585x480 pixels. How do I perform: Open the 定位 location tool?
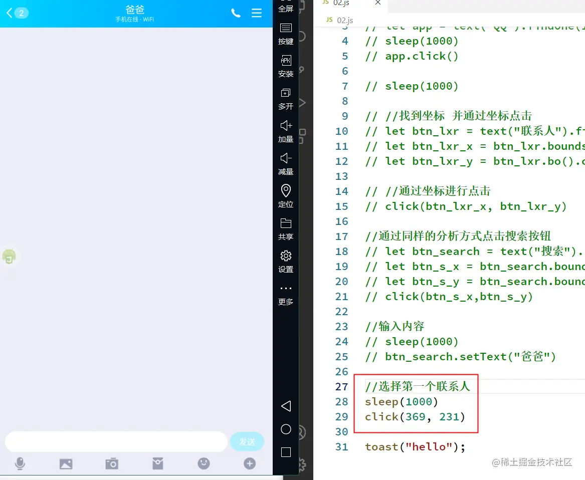pyautogui.click(x=286, y=197)
